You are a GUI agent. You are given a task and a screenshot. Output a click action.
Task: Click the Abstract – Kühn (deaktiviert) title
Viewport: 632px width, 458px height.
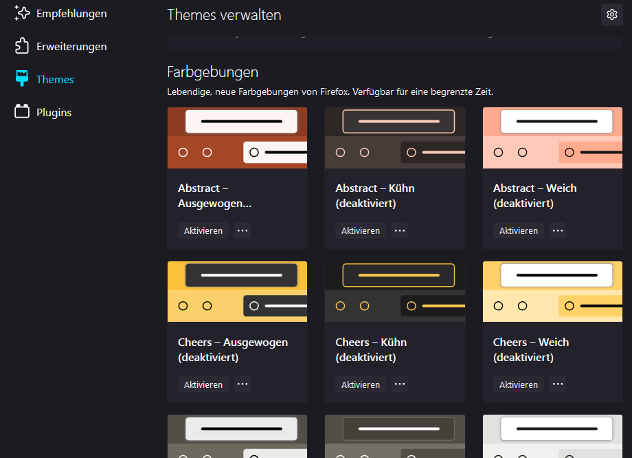coord(375,196)
